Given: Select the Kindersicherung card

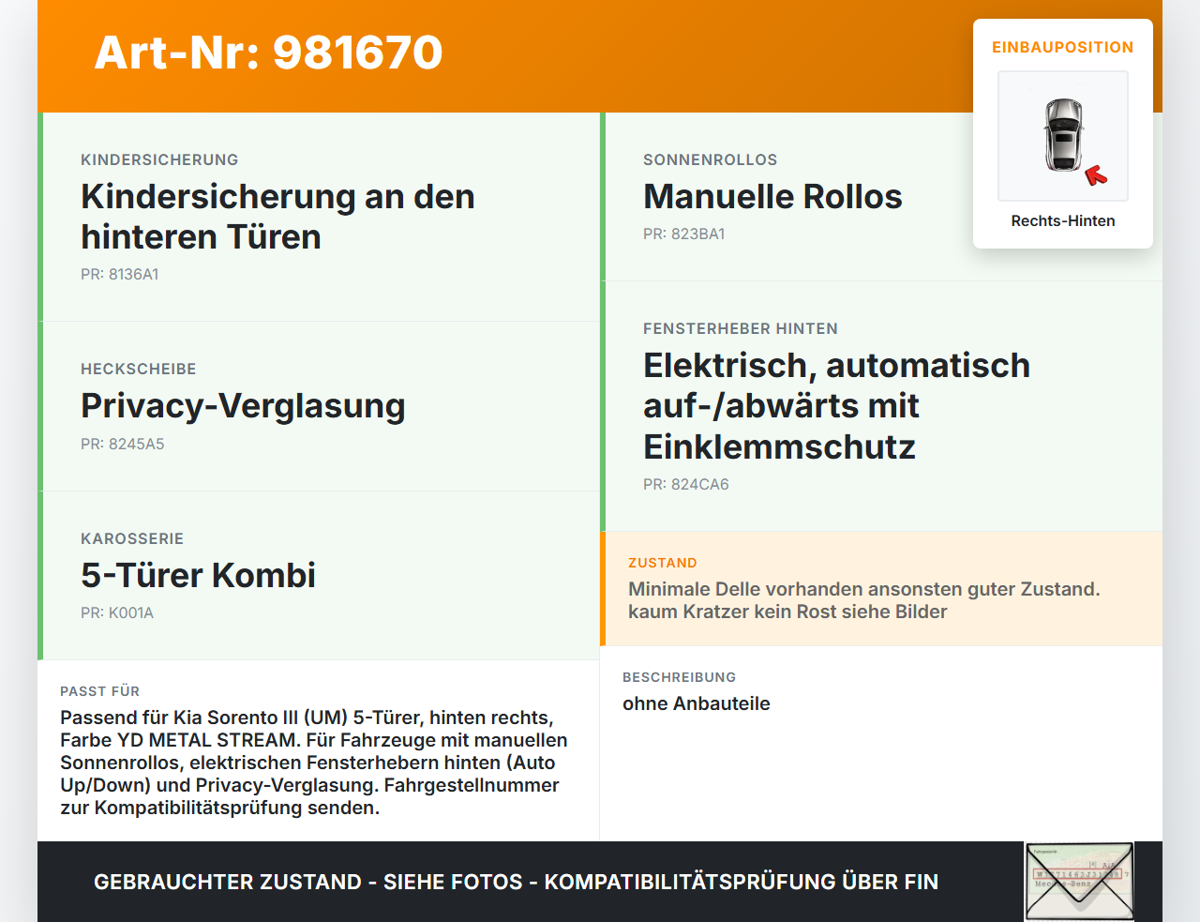Looking at the screenshot, I should point(319,216).
